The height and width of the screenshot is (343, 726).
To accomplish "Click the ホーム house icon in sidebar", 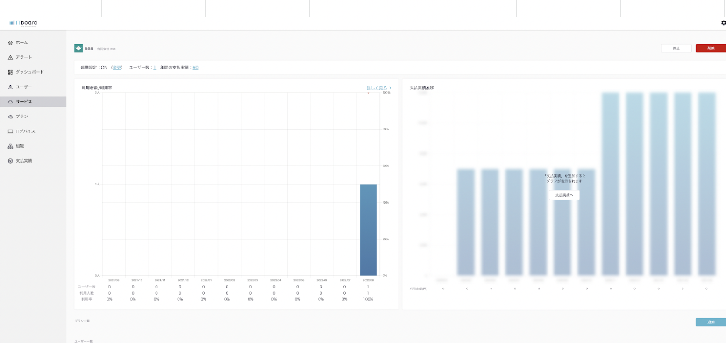I will pyautogui.click(x=10, y=42).
